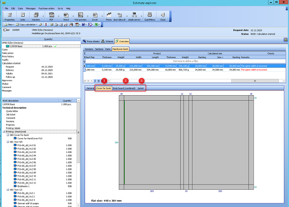289x207 pixels.
Task: Go to next record in grid navigator
Action: coord(95,81)
